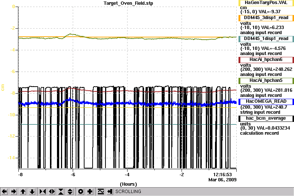Viewport: 294px width, 196px height.
Task: Click the SCROLLING status label
Action: pyautogui.click(x=128, y=192)
